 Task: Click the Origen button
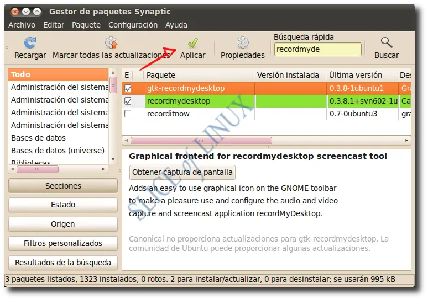point(63,224)
